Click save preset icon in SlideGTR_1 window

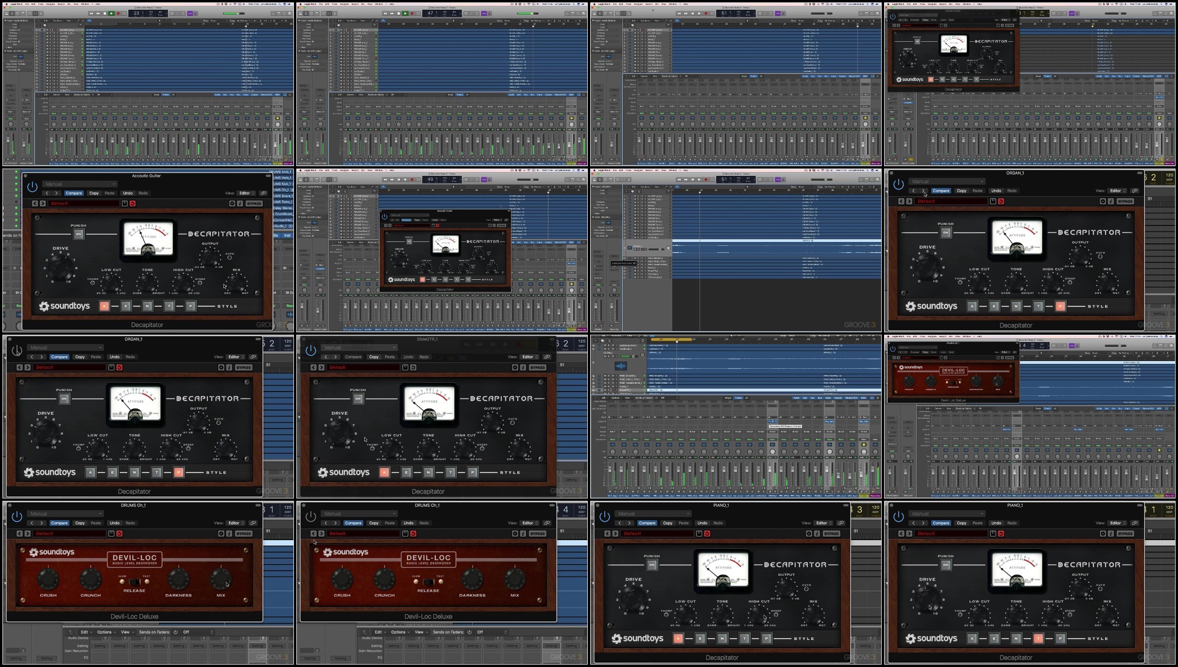click(x=405, y=368)
